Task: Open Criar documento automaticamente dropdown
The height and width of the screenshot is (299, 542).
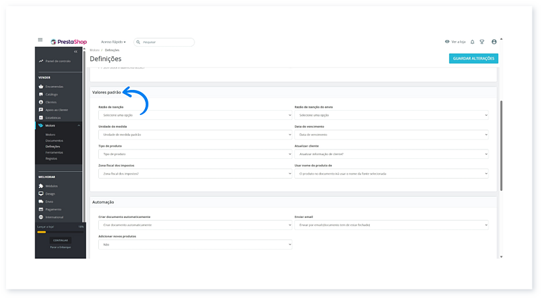Action: point(195,224)
